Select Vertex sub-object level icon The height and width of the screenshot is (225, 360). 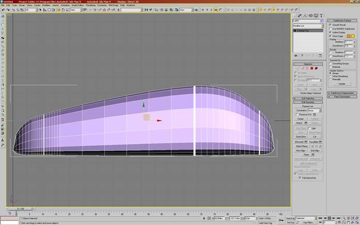pos(298,68)
